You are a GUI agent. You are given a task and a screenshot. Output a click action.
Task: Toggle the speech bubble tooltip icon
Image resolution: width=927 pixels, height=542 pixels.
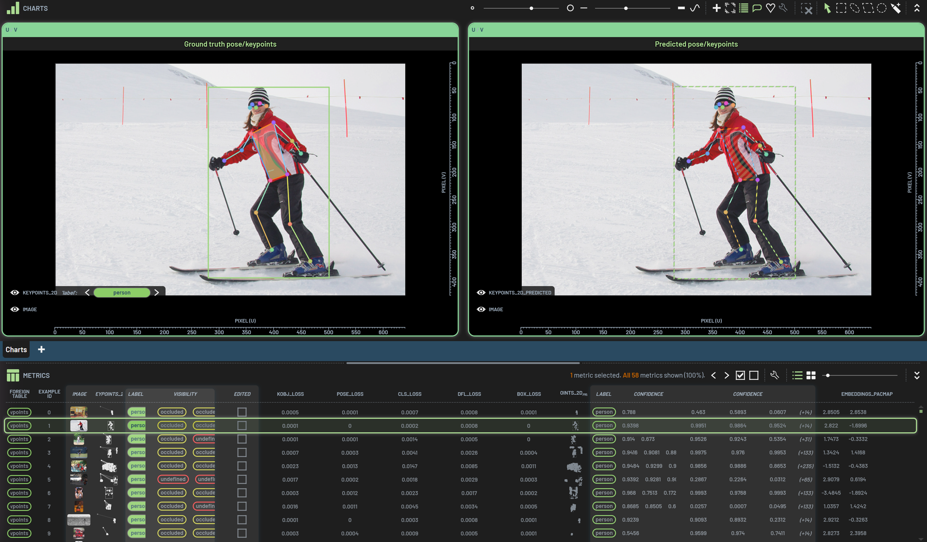point(757,8)
